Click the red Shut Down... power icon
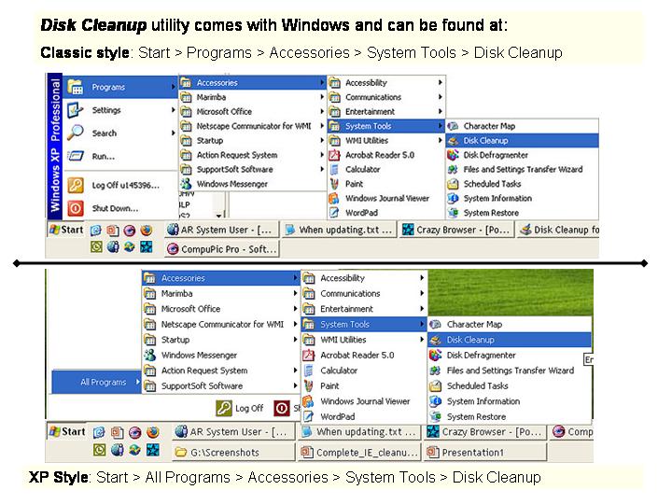This screenshot has width=672, height=504. coord(75,208)
